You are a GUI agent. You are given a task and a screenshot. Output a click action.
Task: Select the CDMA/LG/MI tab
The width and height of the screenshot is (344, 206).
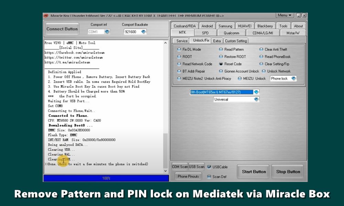(262, 33)
